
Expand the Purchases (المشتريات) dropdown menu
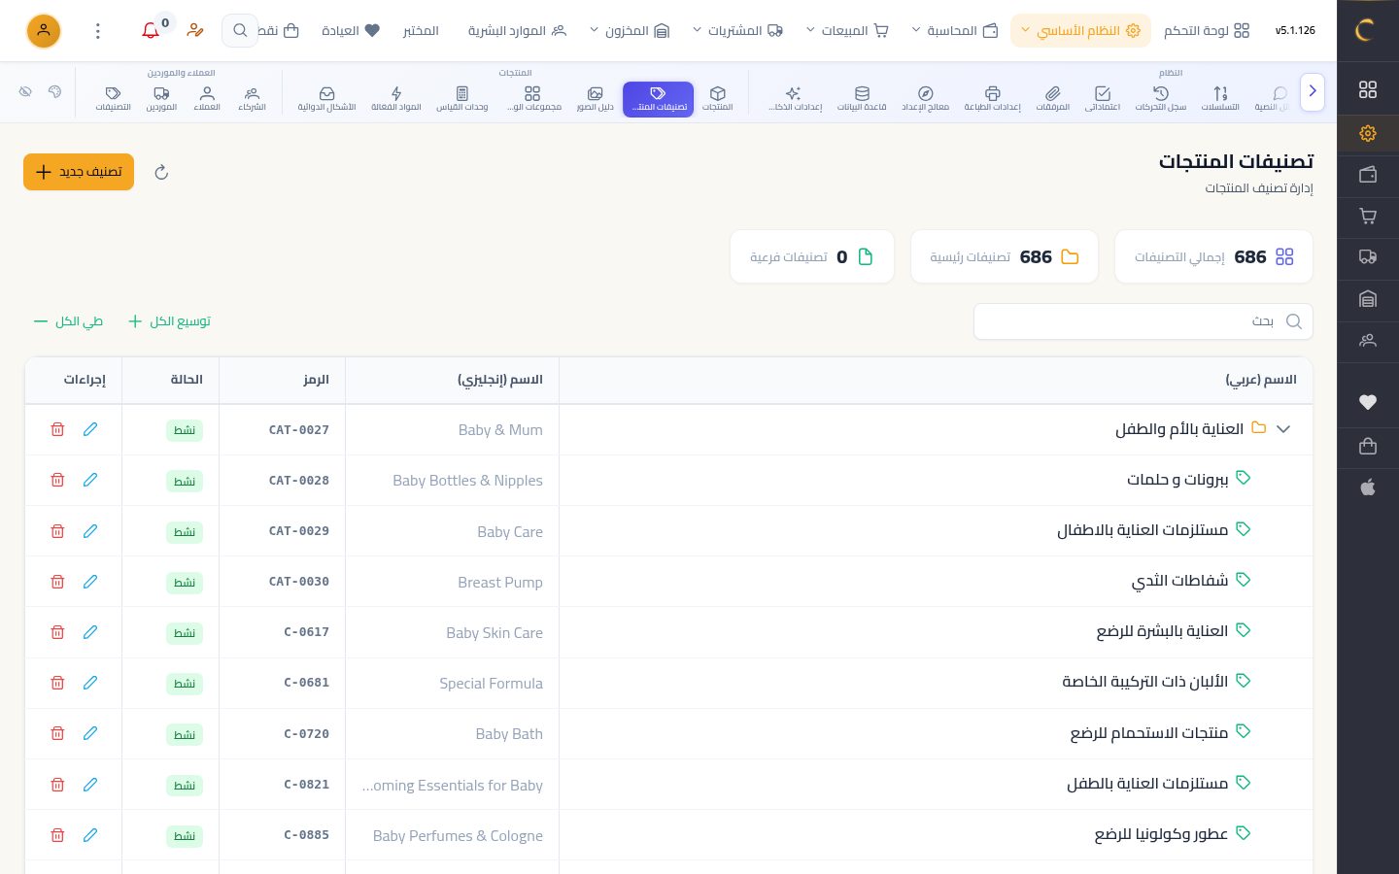pos(737,31)
